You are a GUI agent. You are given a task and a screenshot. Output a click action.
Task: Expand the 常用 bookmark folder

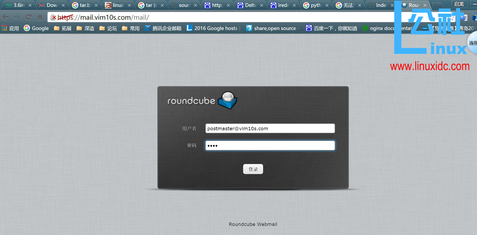[131, 28]
